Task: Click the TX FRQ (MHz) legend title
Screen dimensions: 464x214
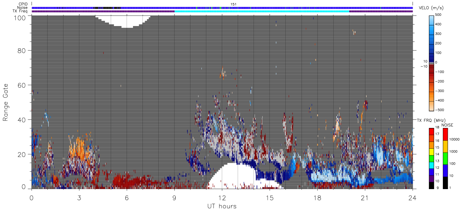Action: coord(431,120)
